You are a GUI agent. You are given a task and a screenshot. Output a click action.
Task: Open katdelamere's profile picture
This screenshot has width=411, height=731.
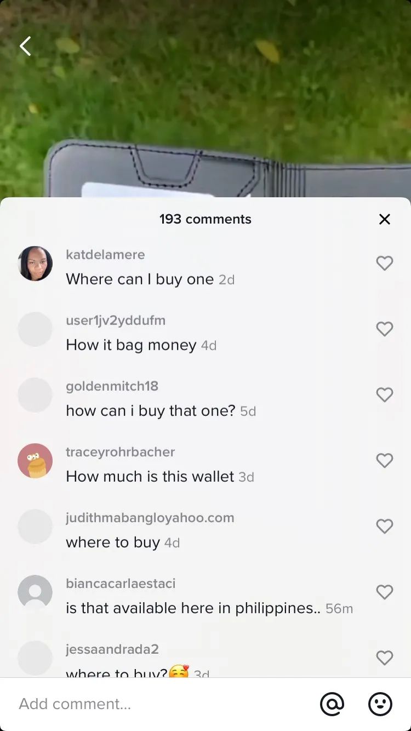pyautogui.click(x=35, y=264)
